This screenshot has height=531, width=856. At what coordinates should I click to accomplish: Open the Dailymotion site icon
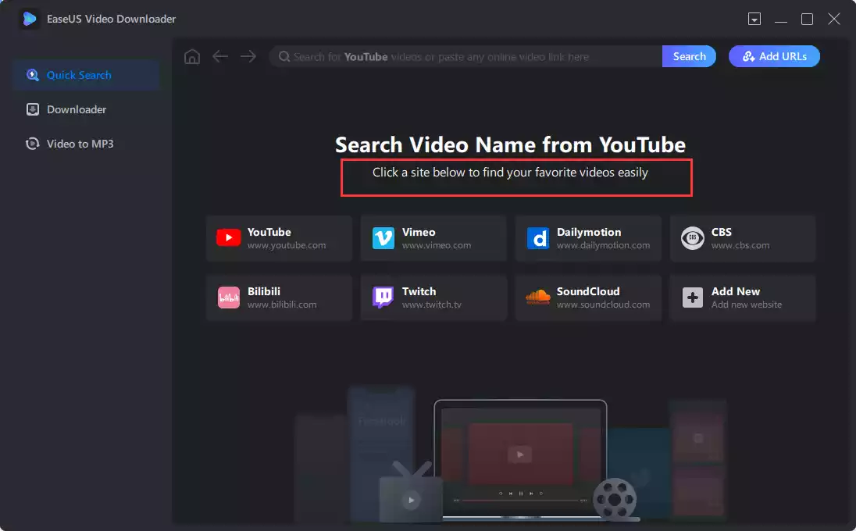pos(537,238)
